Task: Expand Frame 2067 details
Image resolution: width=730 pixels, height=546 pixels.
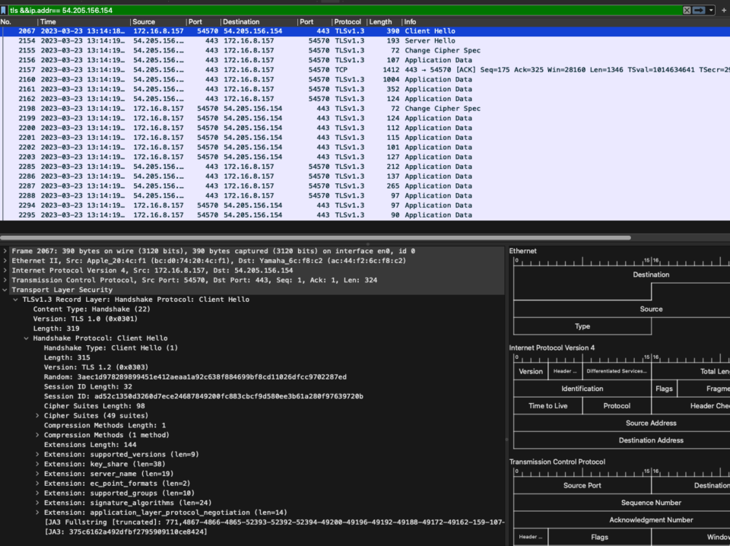Action: (5, 250)
